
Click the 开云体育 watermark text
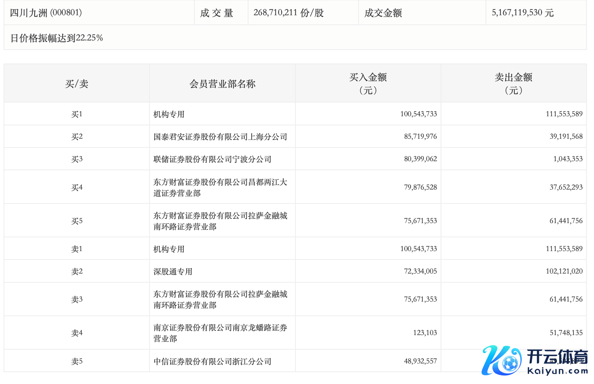557,357
